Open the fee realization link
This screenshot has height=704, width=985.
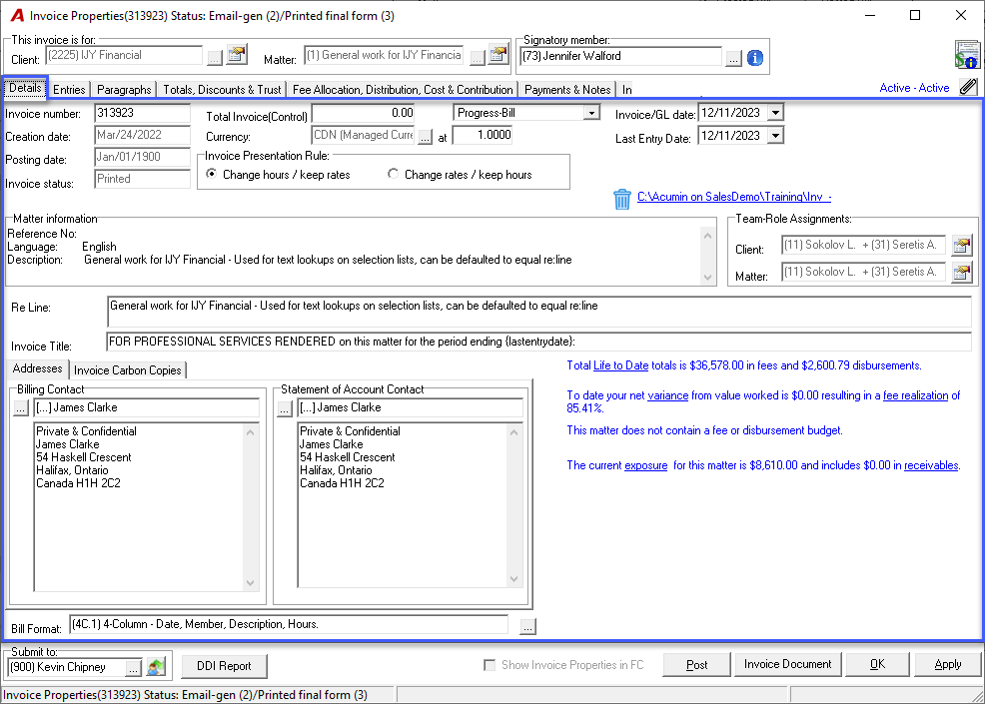tap(915, 395)
